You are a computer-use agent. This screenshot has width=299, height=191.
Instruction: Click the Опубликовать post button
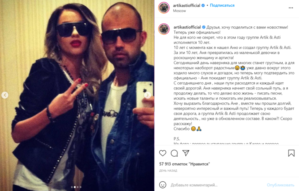pyautogui.click(x=281, y=185)
